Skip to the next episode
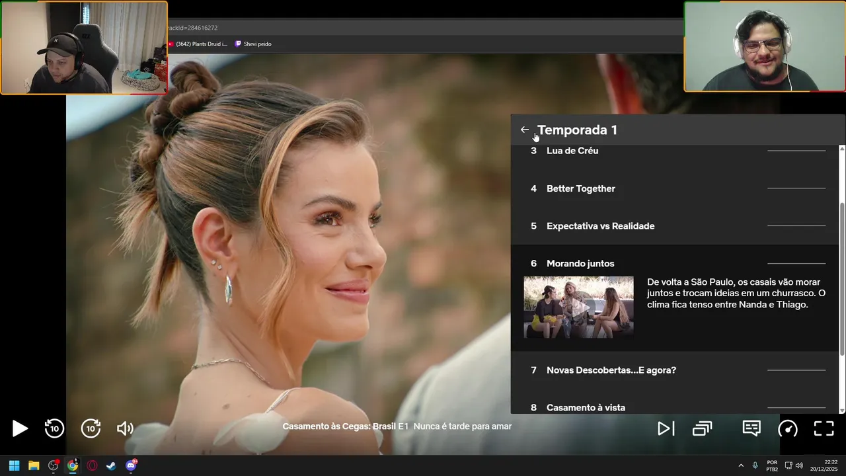Image resolution: width=846 pixels, height=476 pixels. (666, 428)
